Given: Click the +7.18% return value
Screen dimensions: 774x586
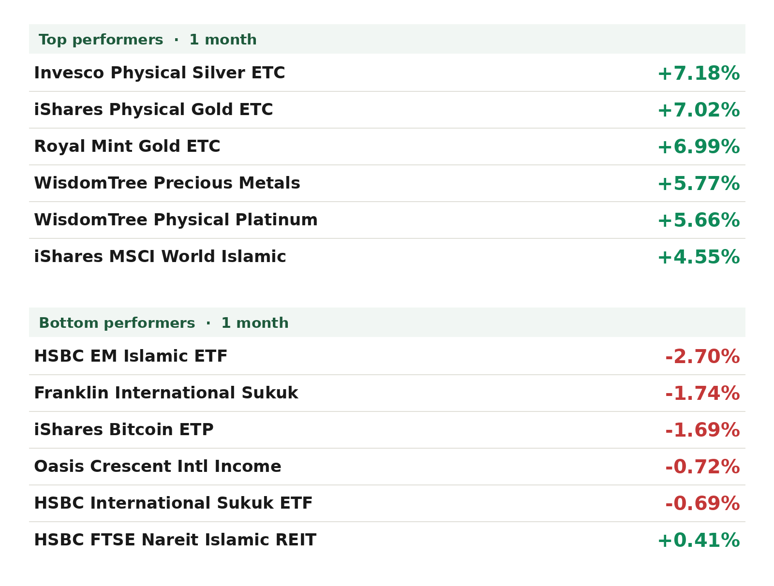Looking at the screenshot, I should click(x=699, y=73).
